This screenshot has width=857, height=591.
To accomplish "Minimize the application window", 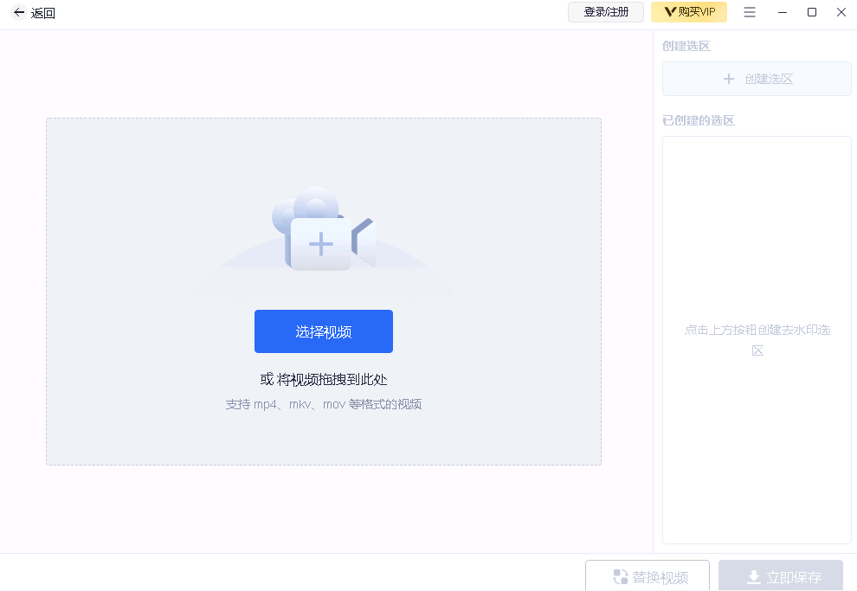I will pos(783,12).
